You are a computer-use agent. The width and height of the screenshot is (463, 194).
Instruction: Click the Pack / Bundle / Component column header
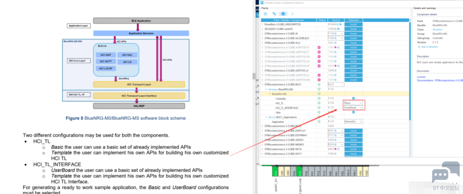(288, 20)
